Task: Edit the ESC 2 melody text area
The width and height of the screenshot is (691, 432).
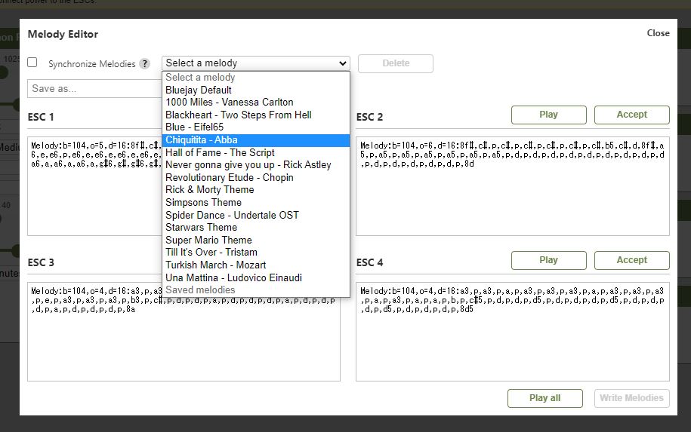Action: [x=513, y=186]
